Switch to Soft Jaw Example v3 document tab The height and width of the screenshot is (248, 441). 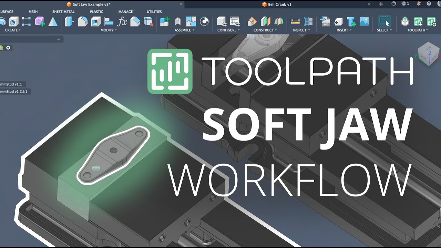89,4
